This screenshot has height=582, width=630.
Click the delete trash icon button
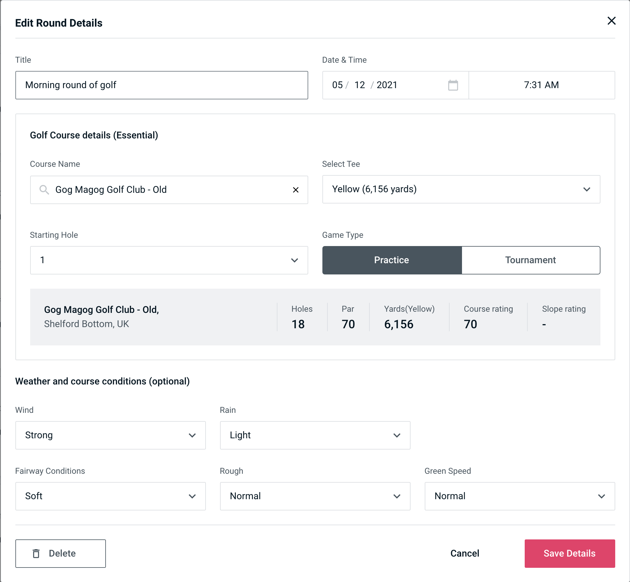(36, 553)
